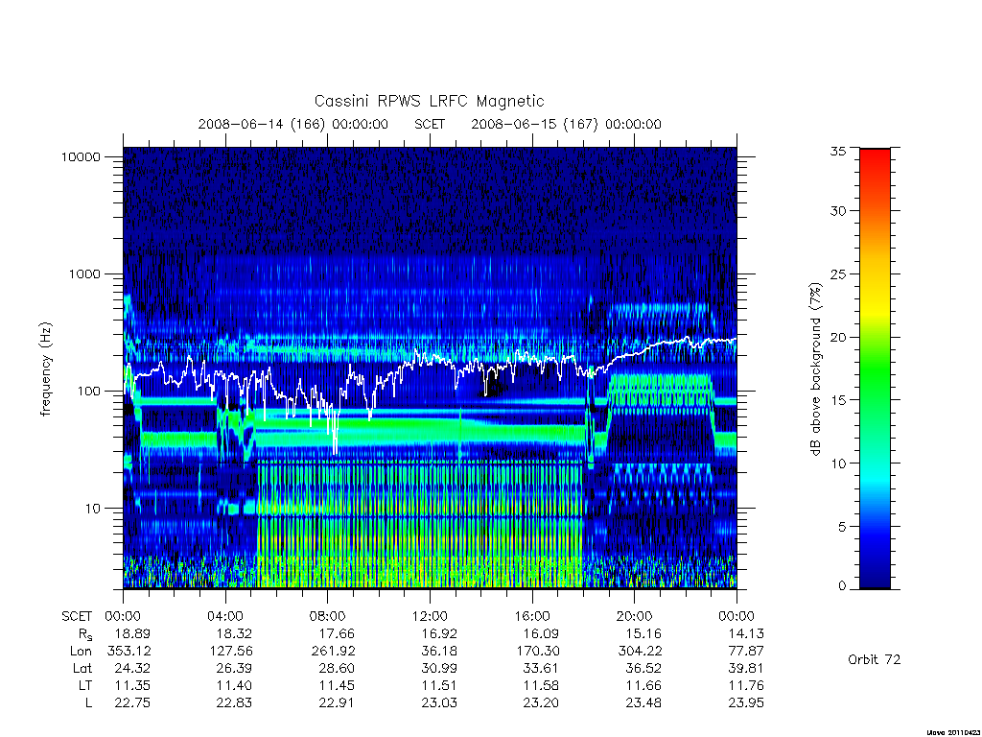Click the 'Orbit 72' label
The image size is (982, 737).
pyautogui.click(x=874, y=659)
